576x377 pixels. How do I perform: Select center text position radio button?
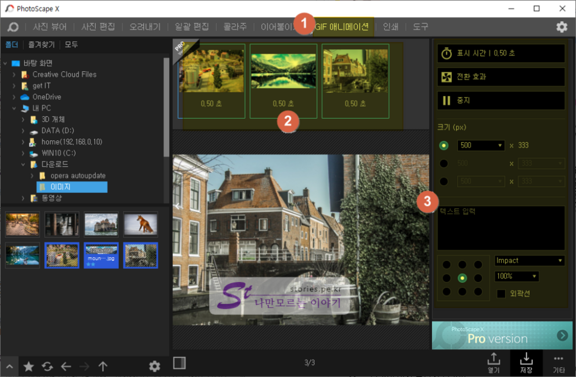tap(462, 278)
